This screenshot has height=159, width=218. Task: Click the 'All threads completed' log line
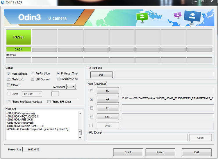[37, 129]
